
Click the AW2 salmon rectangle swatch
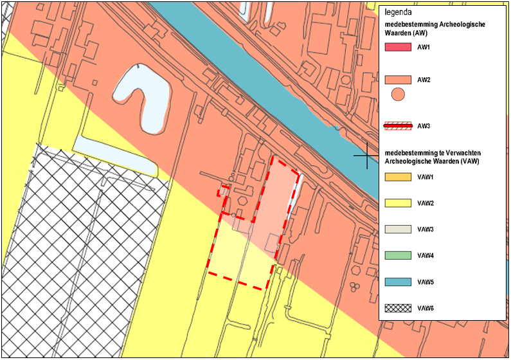(x=398, y=80)
